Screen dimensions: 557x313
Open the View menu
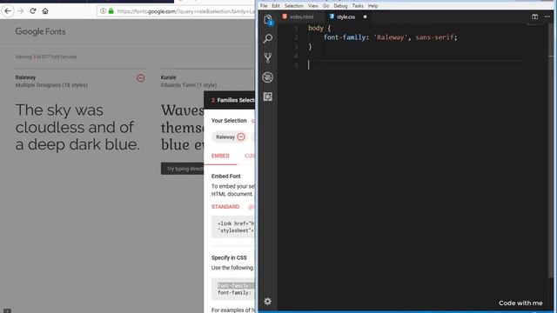[313, 6]
